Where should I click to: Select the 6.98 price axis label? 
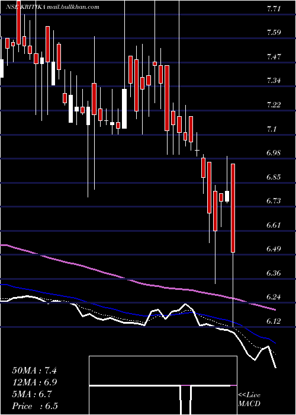point(274,153)
